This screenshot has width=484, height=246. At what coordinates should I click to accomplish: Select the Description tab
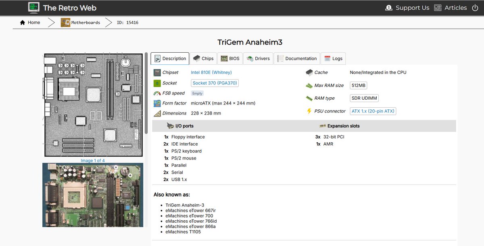point(170,58)
